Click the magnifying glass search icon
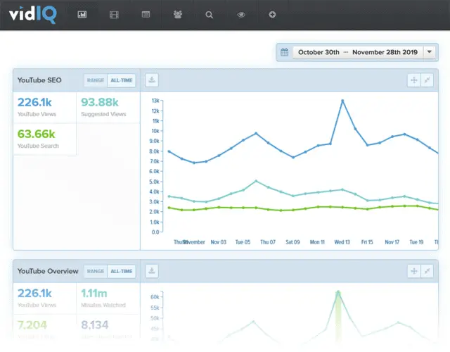The width and height of the screenshot is (450, 352). [x=210, y=15]
